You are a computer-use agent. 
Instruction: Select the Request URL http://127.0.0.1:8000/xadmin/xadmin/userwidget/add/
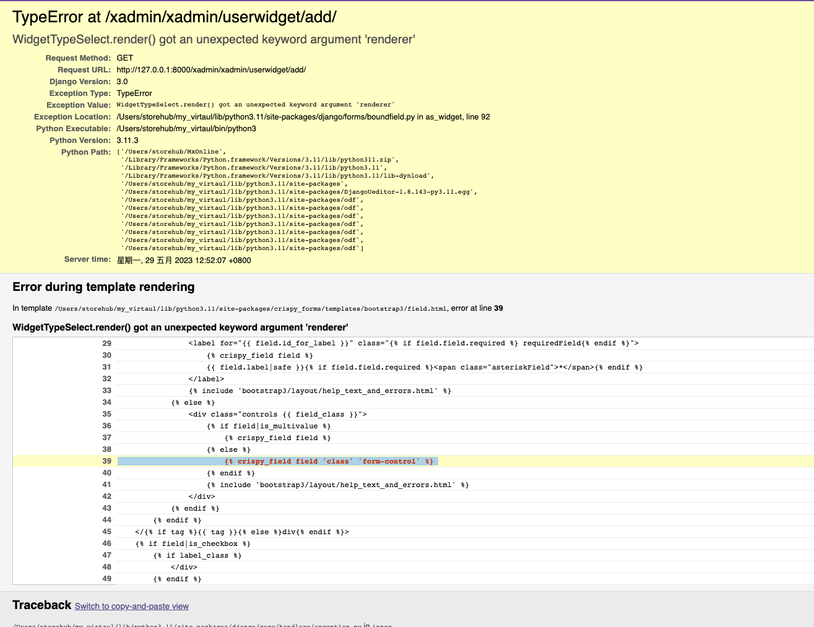tap(211, 70)
